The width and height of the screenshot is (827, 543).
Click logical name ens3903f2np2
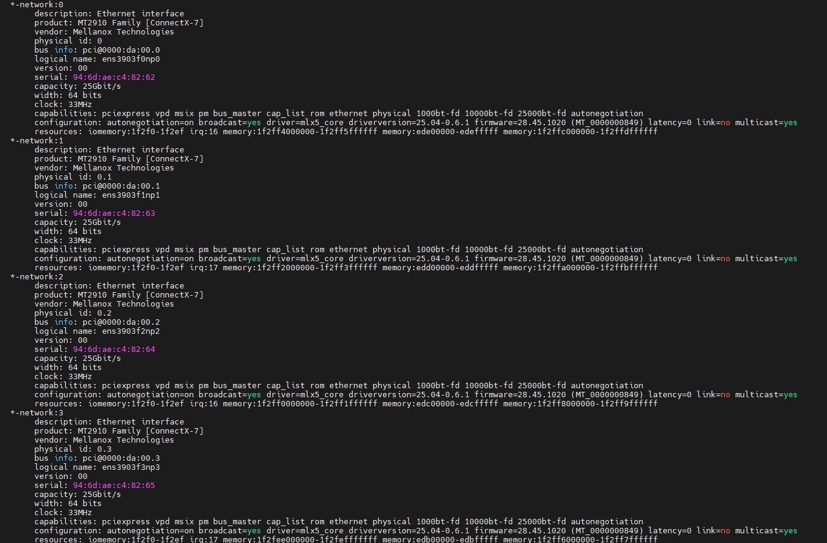coord(130,331)
